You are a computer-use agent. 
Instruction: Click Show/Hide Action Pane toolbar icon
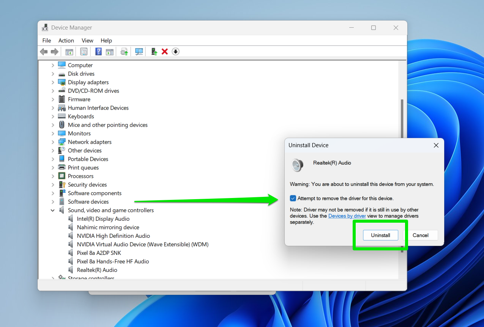(110, 52)
